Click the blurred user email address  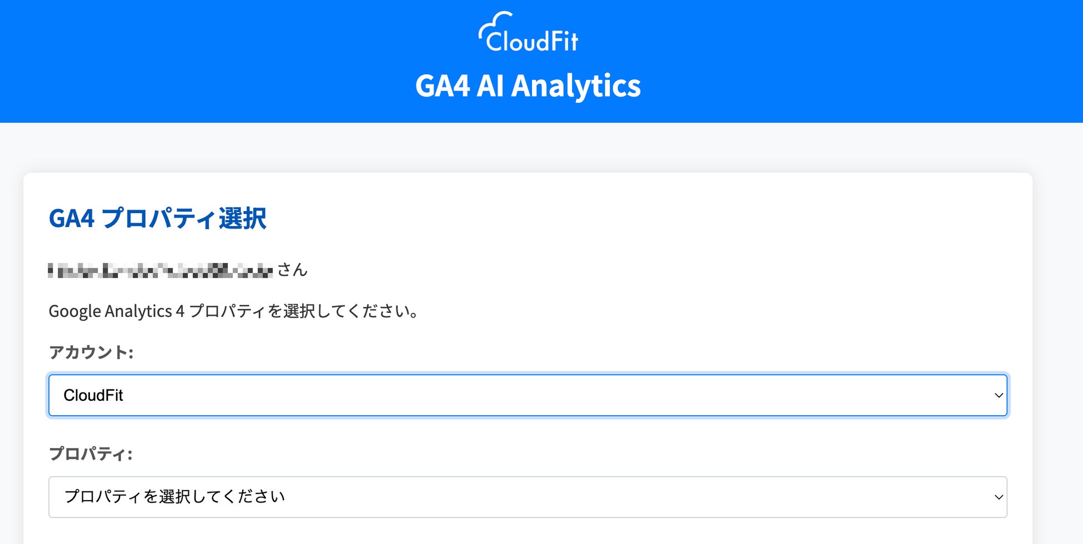click(x=160, y=270)
